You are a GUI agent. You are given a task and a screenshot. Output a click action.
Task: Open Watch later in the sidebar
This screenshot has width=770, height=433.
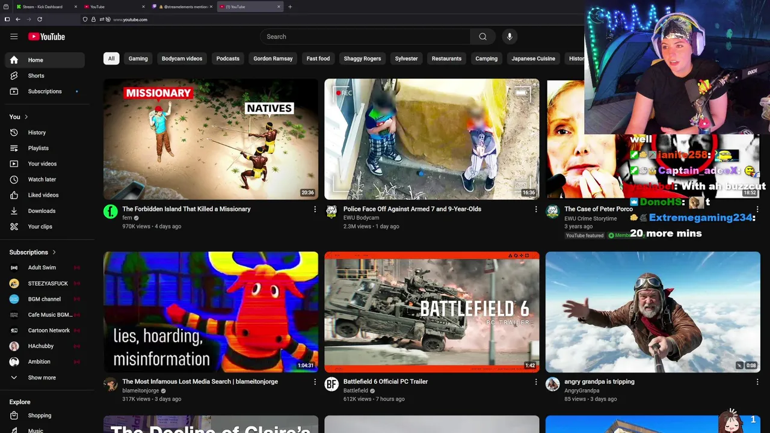point(45,179)
